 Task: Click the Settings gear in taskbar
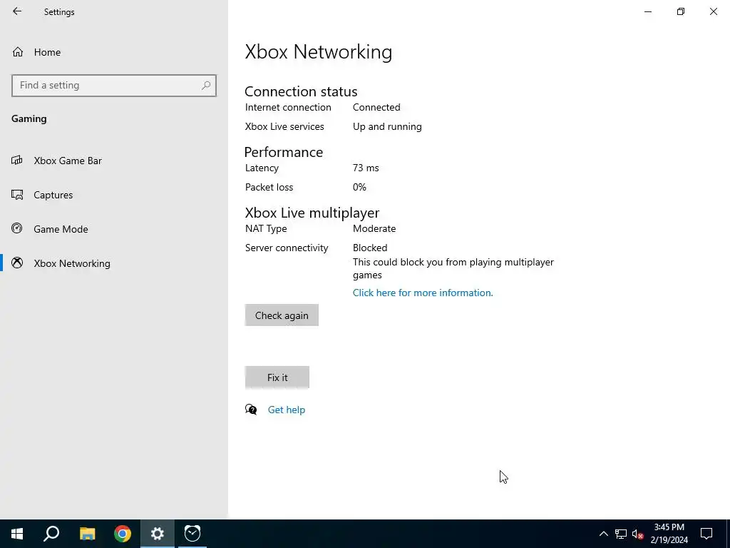158,534
